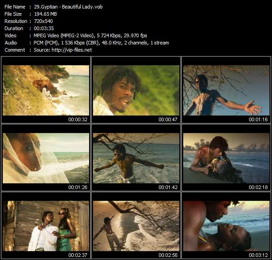
Task: Click the 'Audio' label
Action: 11,43
